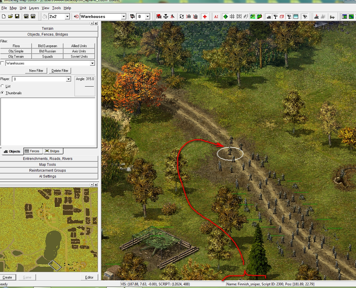Viewport: 356px width, 288px height.
Task: Click the red wireframe box toolbar icon
Action: point(282,16)
